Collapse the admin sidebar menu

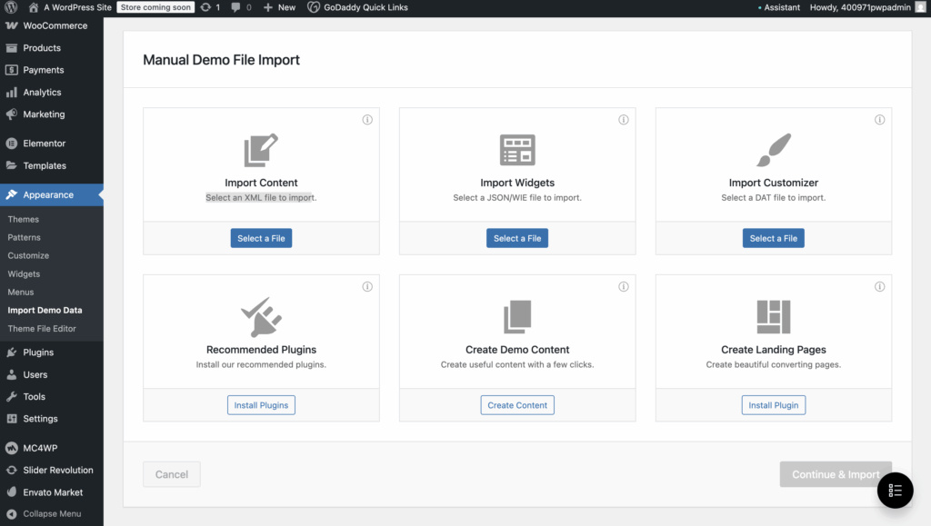pos(52,513)
